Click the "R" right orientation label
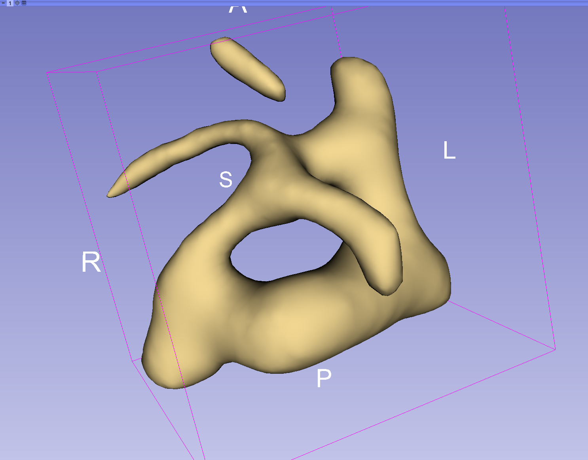 pos(91,262)
